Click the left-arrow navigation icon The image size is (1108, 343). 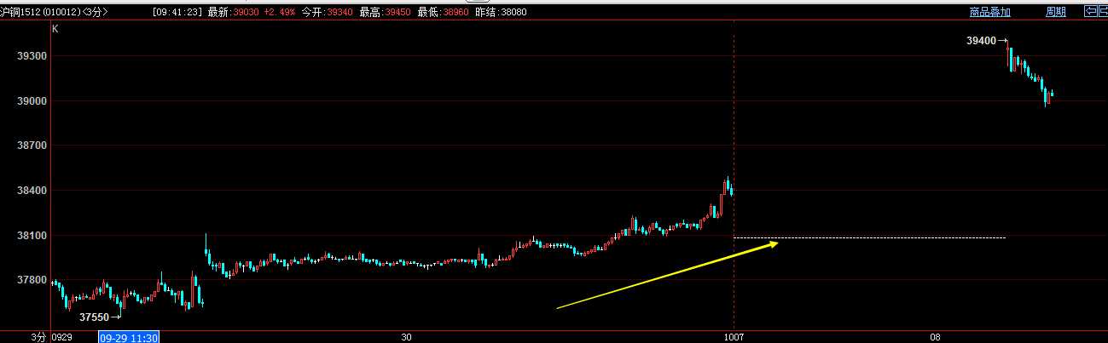point(1089,12)
